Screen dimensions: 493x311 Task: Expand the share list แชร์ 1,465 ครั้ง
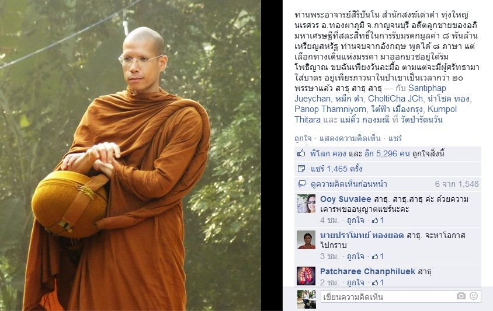click(336, 169)
